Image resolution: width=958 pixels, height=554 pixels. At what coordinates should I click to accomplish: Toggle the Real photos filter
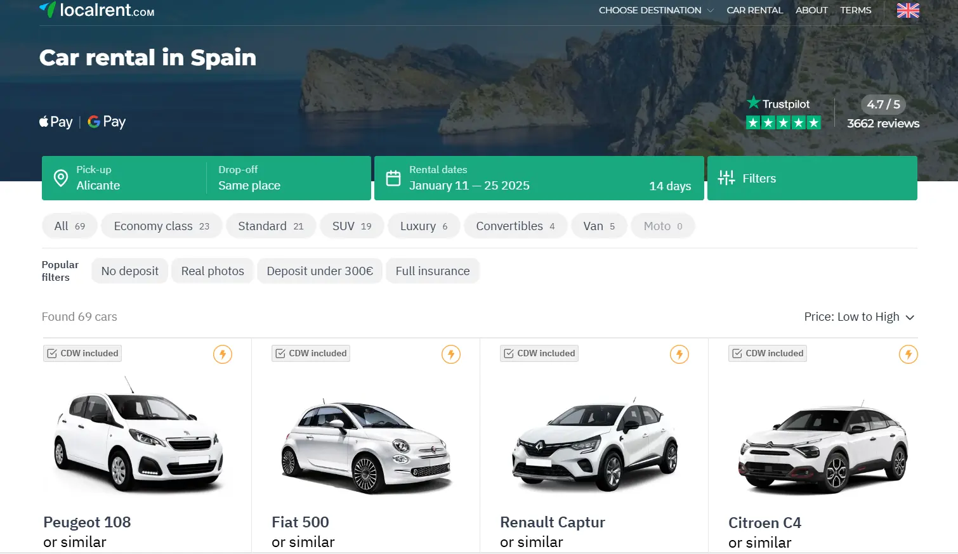213,271
